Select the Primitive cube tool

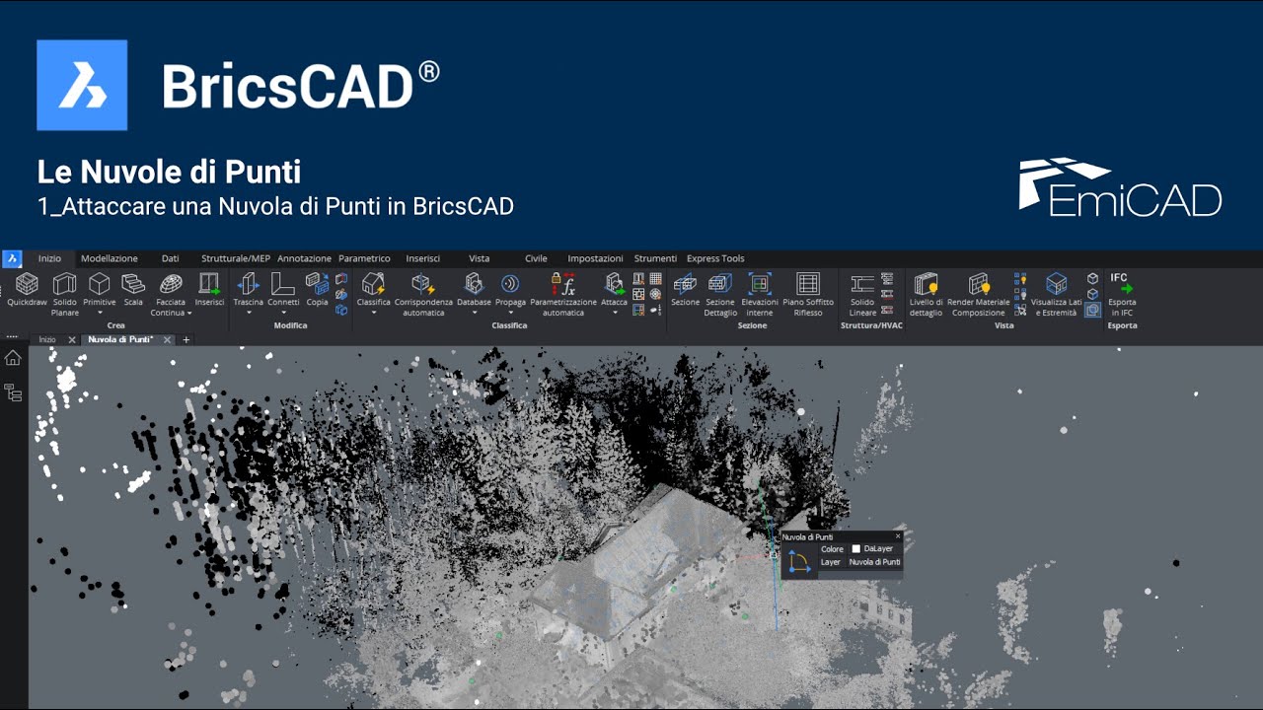pyautogui.click(x=99, y=291)
